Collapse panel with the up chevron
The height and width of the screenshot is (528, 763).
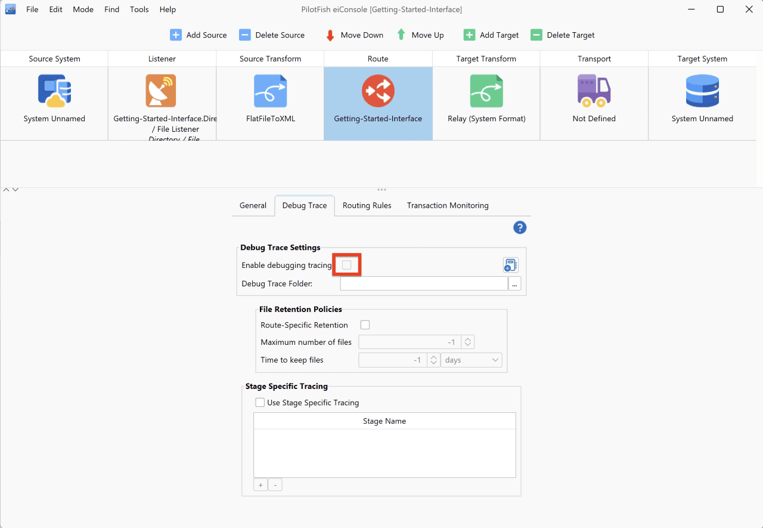6,189
